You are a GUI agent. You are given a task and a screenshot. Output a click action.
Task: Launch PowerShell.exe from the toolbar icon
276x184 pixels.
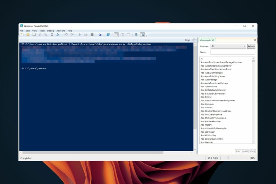point(109,35)
